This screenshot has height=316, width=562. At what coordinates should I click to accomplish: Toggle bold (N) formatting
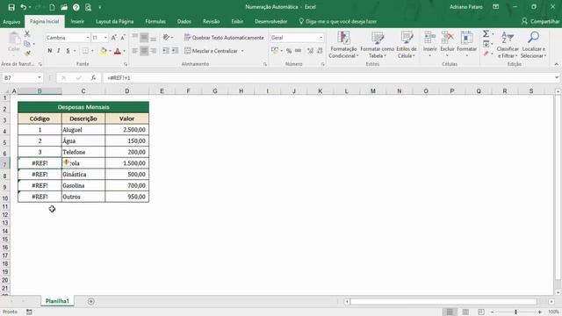[50, 51]
